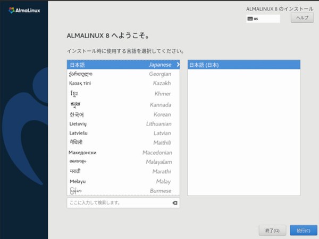Image resolution: width=319 pixels, height=239 pixels.
Task: Select the Македонски Macedonian row
Action: [x=123, y=153]
